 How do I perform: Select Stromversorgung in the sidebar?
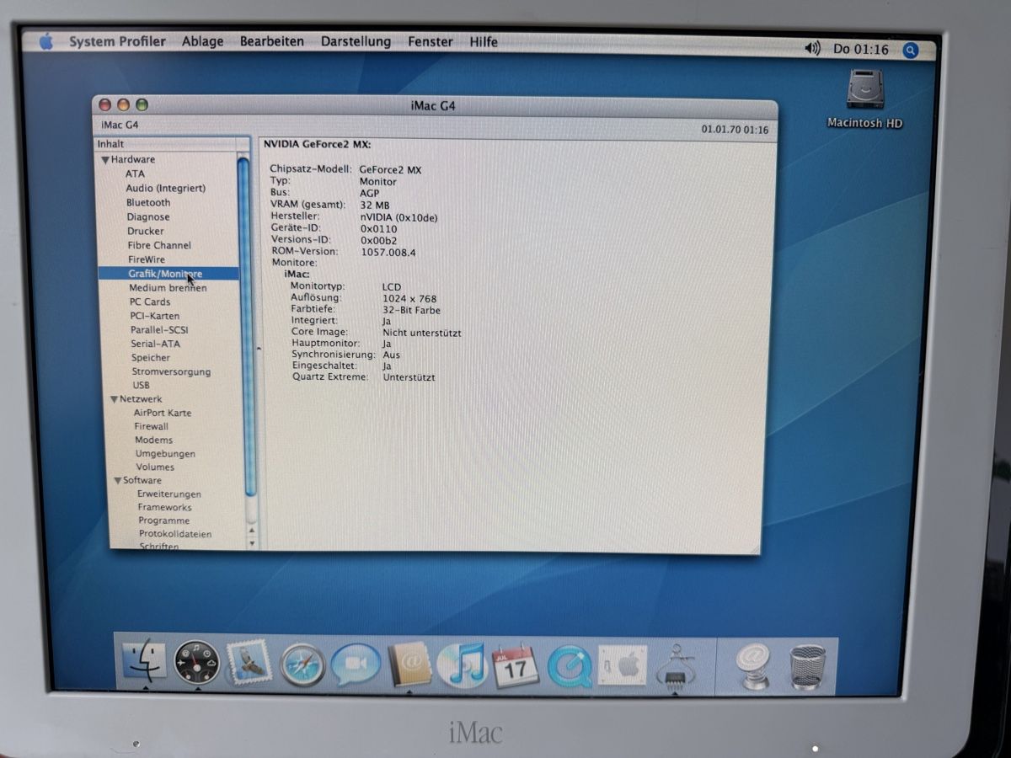tap(171, 371)
